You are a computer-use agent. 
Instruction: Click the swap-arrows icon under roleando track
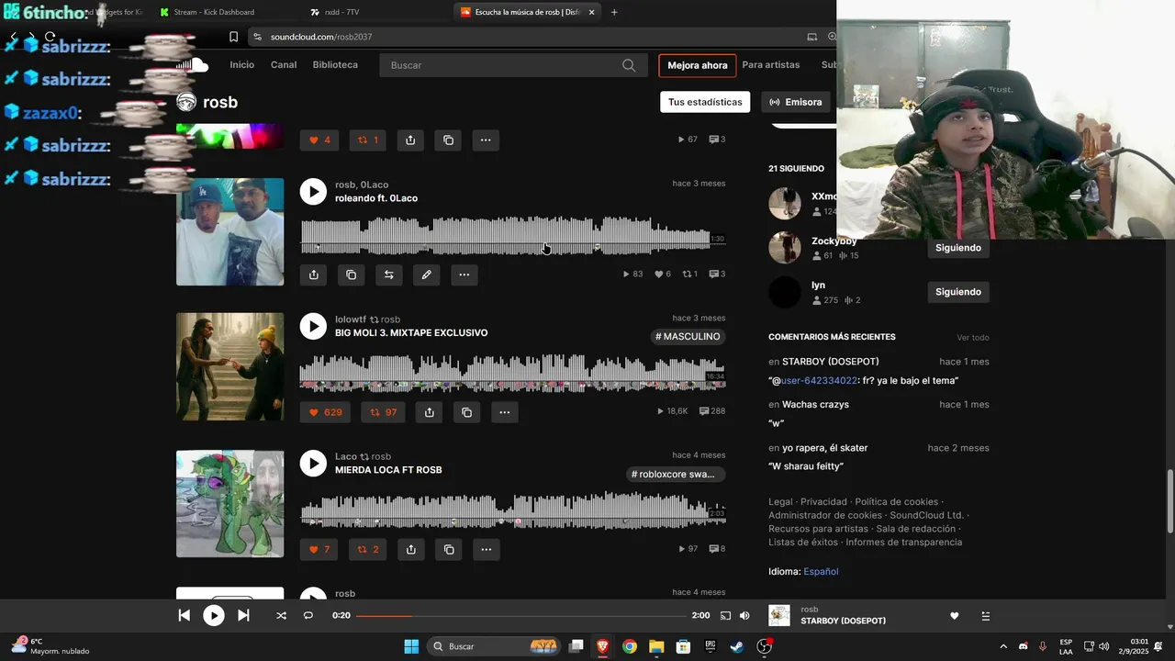(x=389, y=274)
